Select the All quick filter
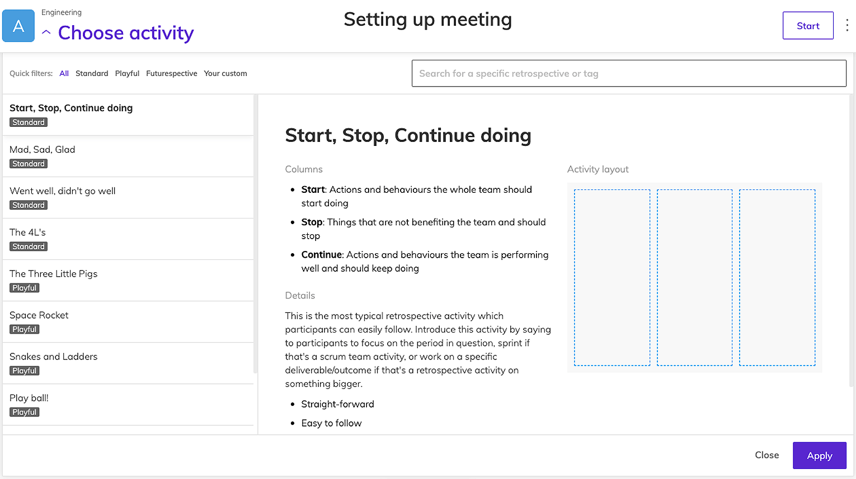 coord(64,73)
